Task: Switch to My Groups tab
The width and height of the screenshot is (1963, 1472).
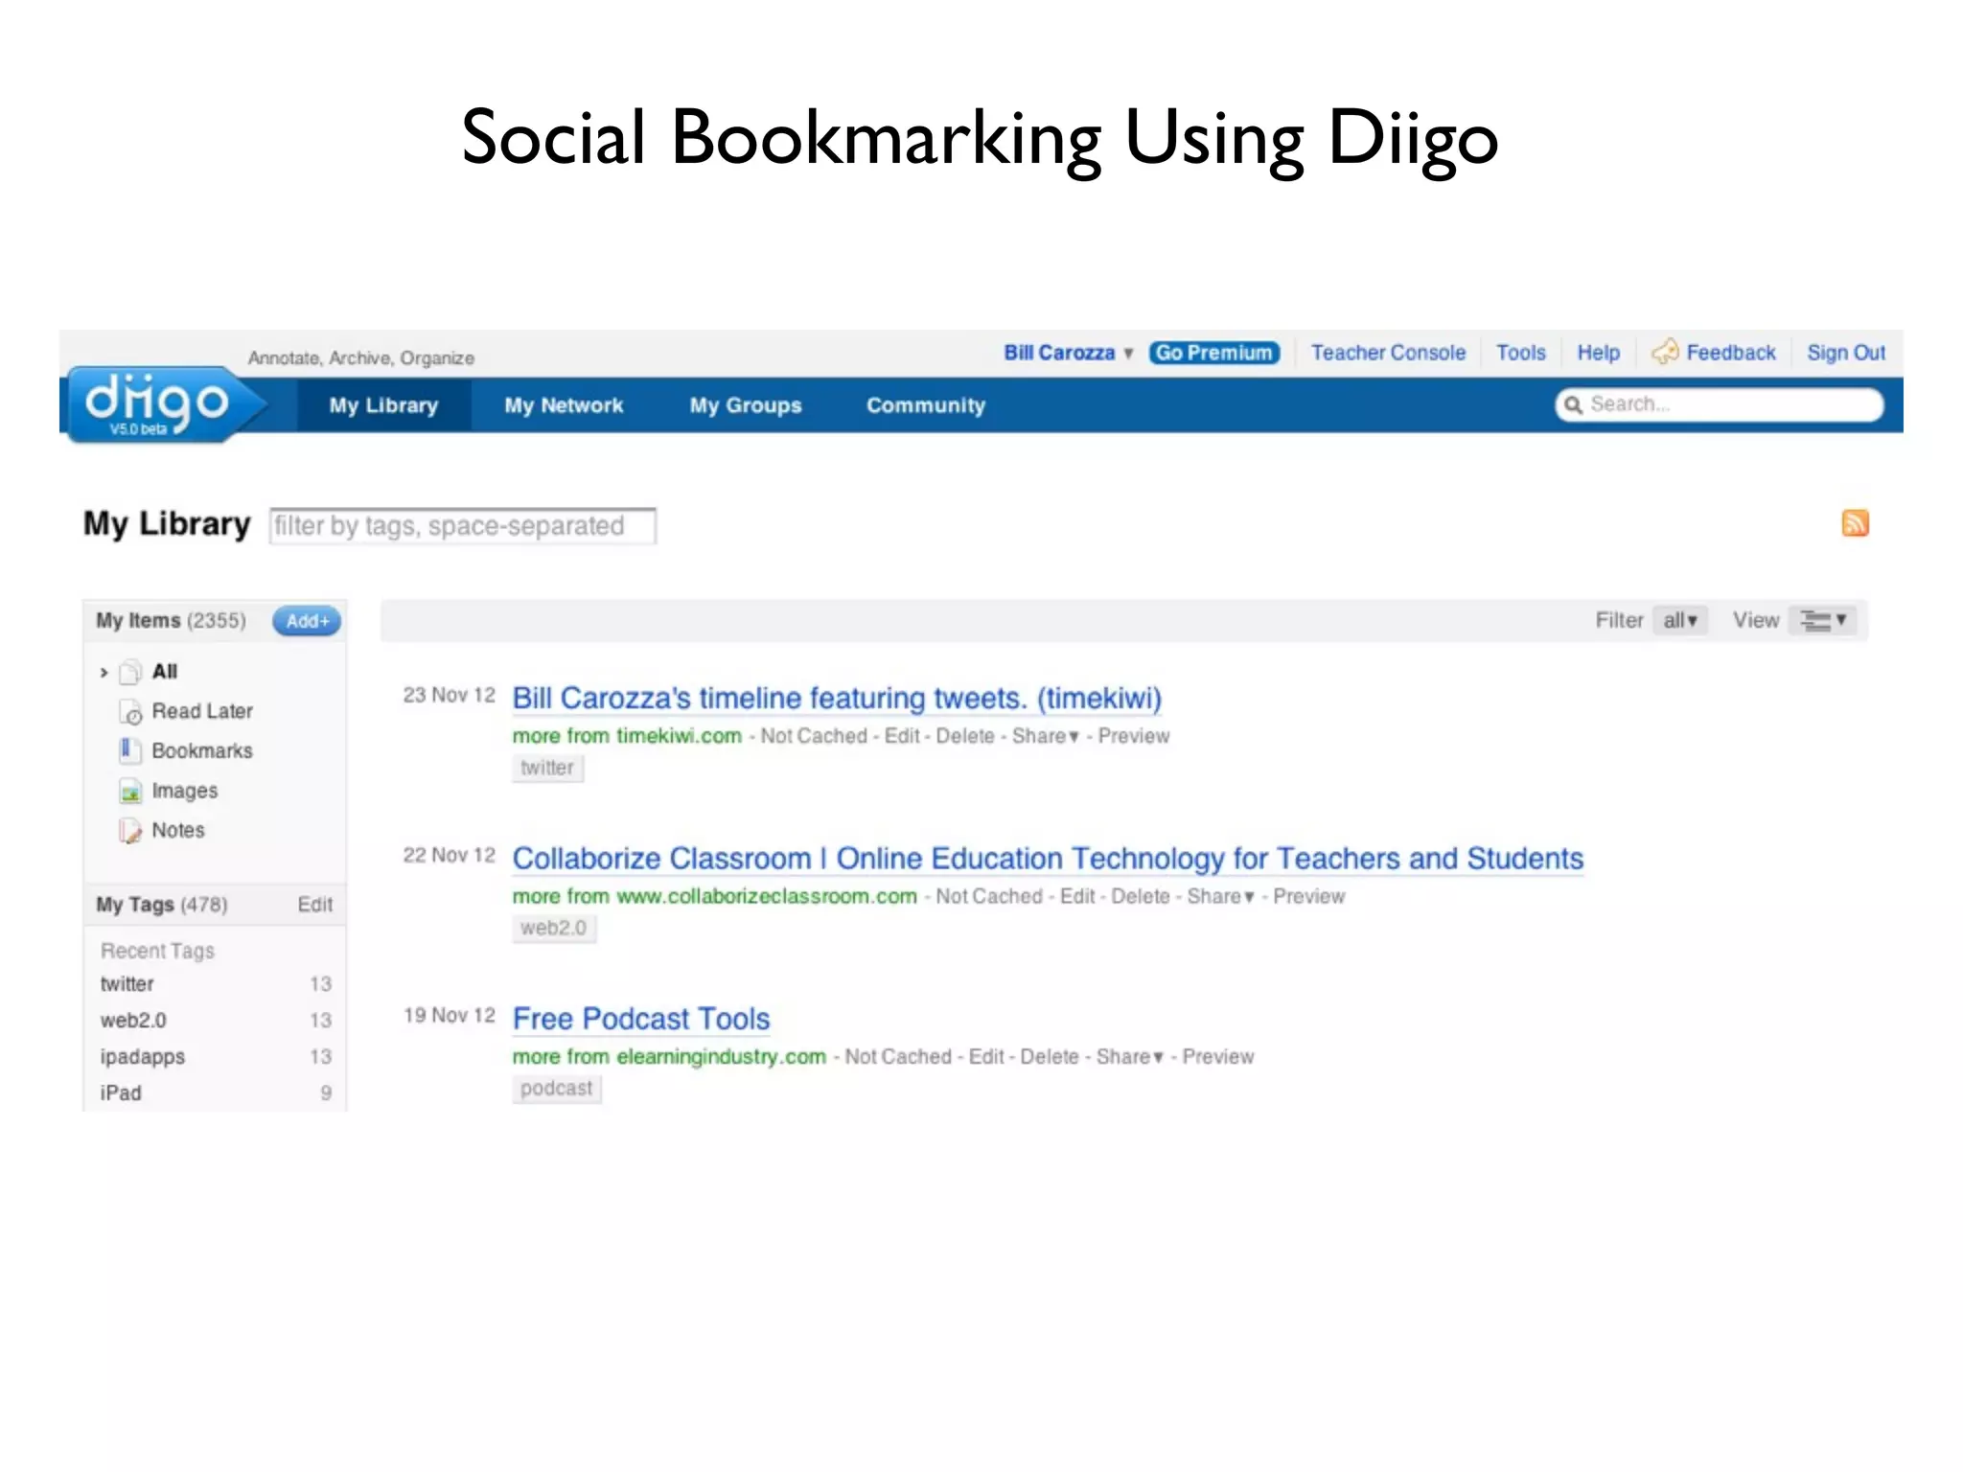Action: coord(746,405)
